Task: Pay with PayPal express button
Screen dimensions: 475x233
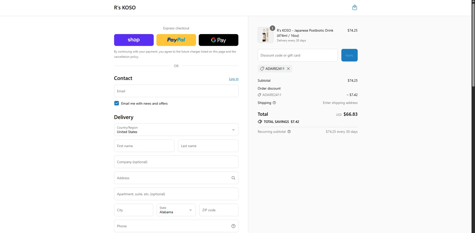Action: tap(176, 40)
